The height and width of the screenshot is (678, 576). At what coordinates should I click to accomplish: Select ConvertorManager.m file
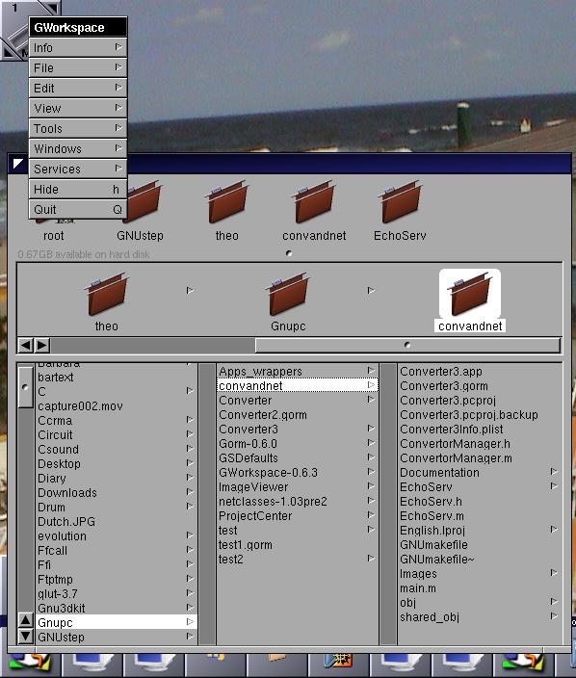[480, 457]
